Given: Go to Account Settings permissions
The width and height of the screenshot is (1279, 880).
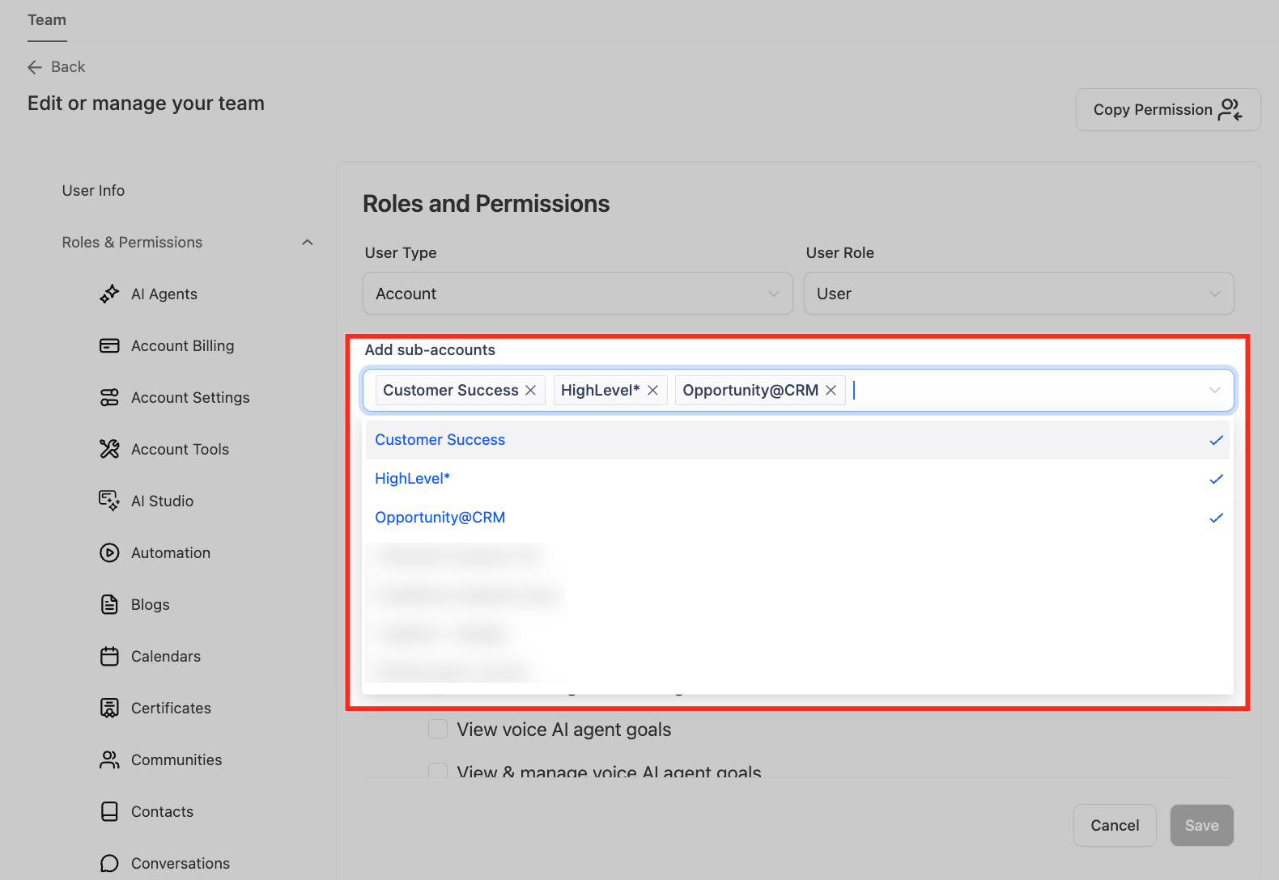Looking at the screenshot, I should pyautogui.click(x=190, y=398).
